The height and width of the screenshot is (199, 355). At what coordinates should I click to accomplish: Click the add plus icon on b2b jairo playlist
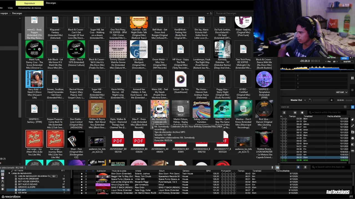coord(68,190)
